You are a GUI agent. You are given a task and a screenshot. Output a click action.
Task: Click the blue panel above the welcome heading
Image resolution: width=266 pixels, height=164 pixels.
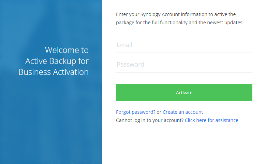[x=51, y=20]
